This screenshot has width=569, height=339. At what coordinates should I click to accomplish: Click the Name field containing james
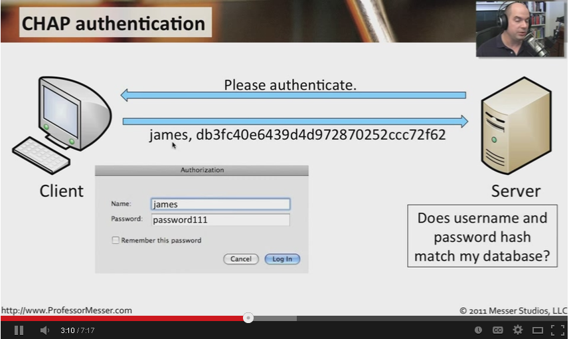(220, 204)
